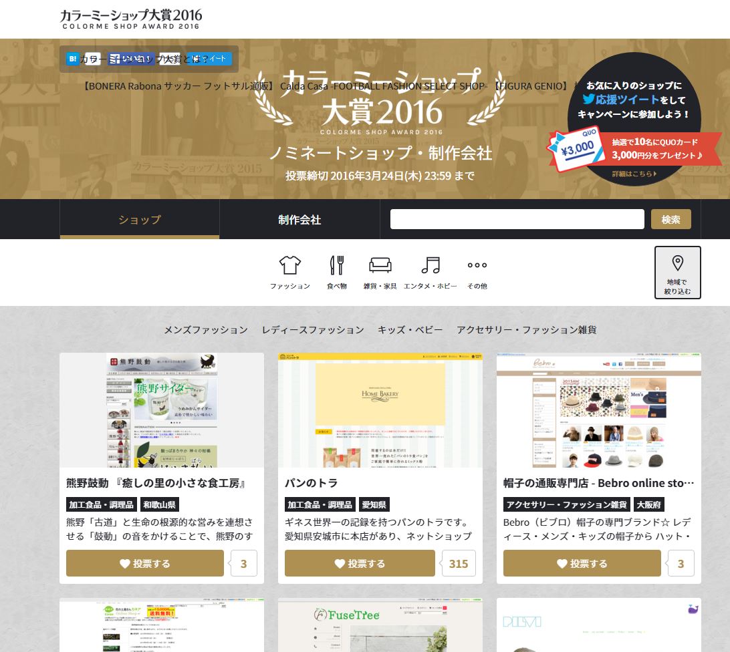Filter by レディースファッション subcategory
Screen dimensions: 730x652
pyautogui.click(x=313, y=330)
